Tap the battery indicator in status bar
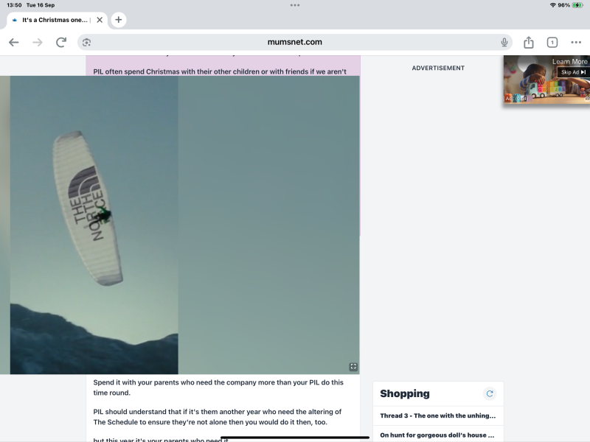 click(577, 5)
